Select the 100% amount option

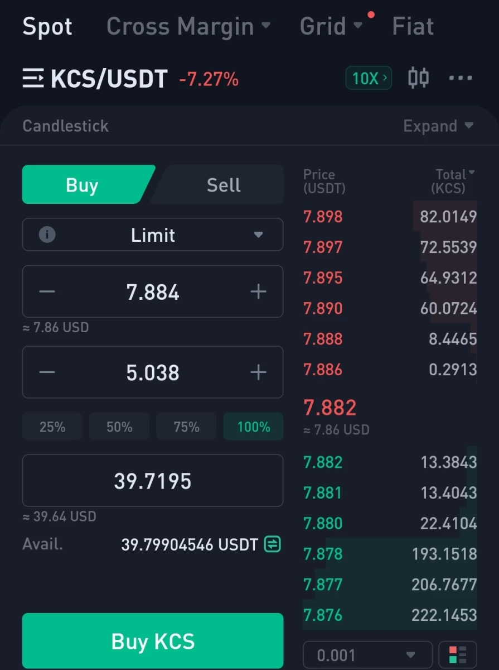pyautogui.click(x=253, y=427)
